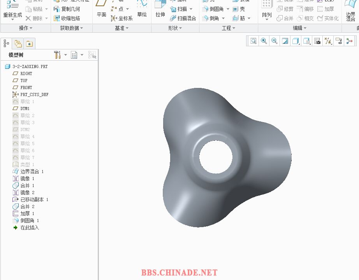Click the 偏移 (Offset) tool

(x=305, y=9)
